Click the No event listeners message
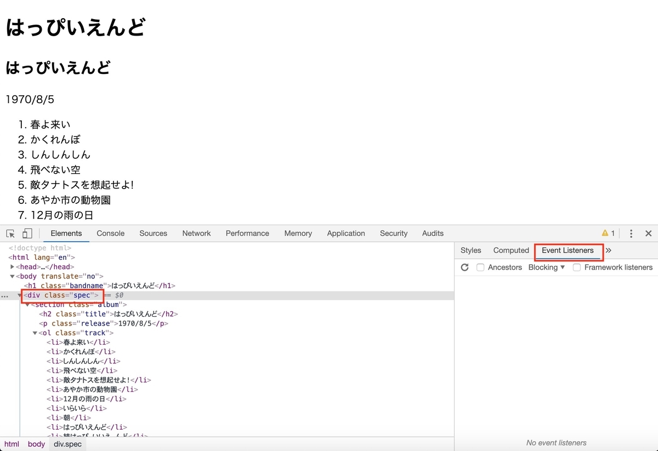Screen dimensions: 658x451 [x=556, y=443]
